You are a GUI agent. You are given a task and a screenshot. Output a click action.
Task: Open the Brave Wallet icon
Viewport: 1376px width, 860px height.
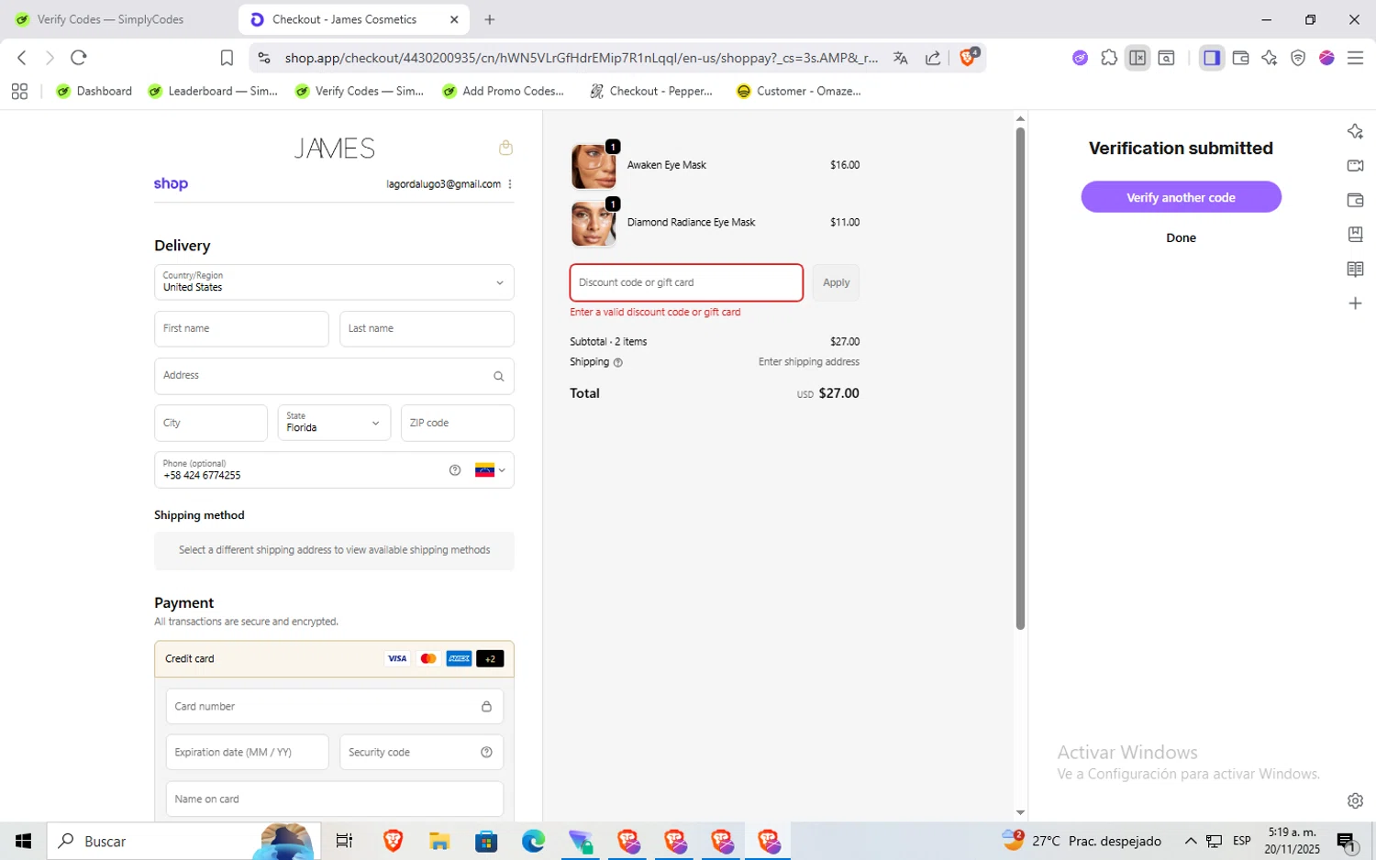1240,58
